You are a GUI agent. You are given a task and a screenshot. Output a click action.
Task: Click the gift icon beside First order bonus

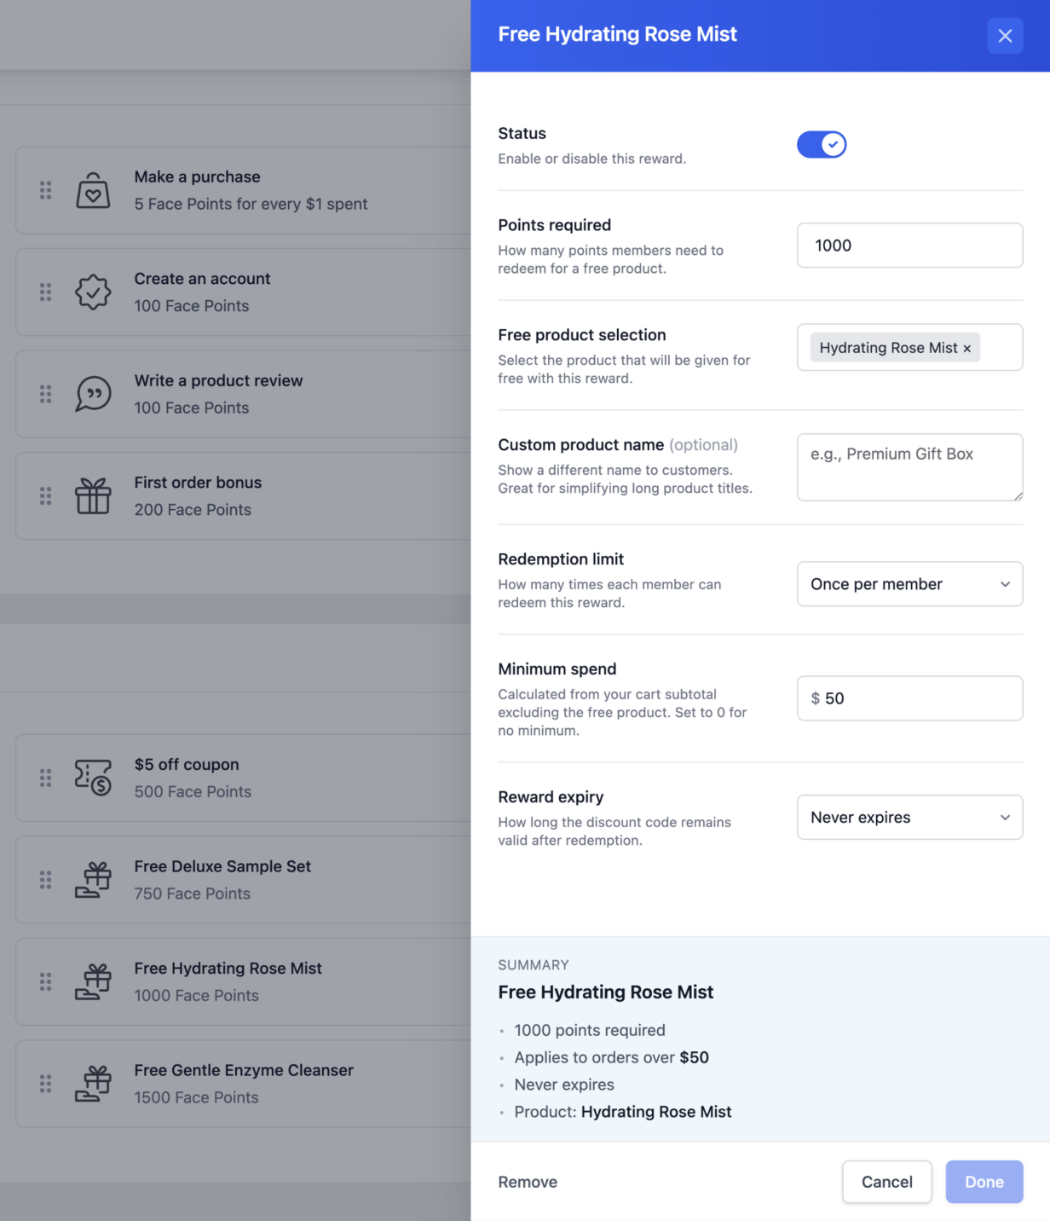[94, 495]
